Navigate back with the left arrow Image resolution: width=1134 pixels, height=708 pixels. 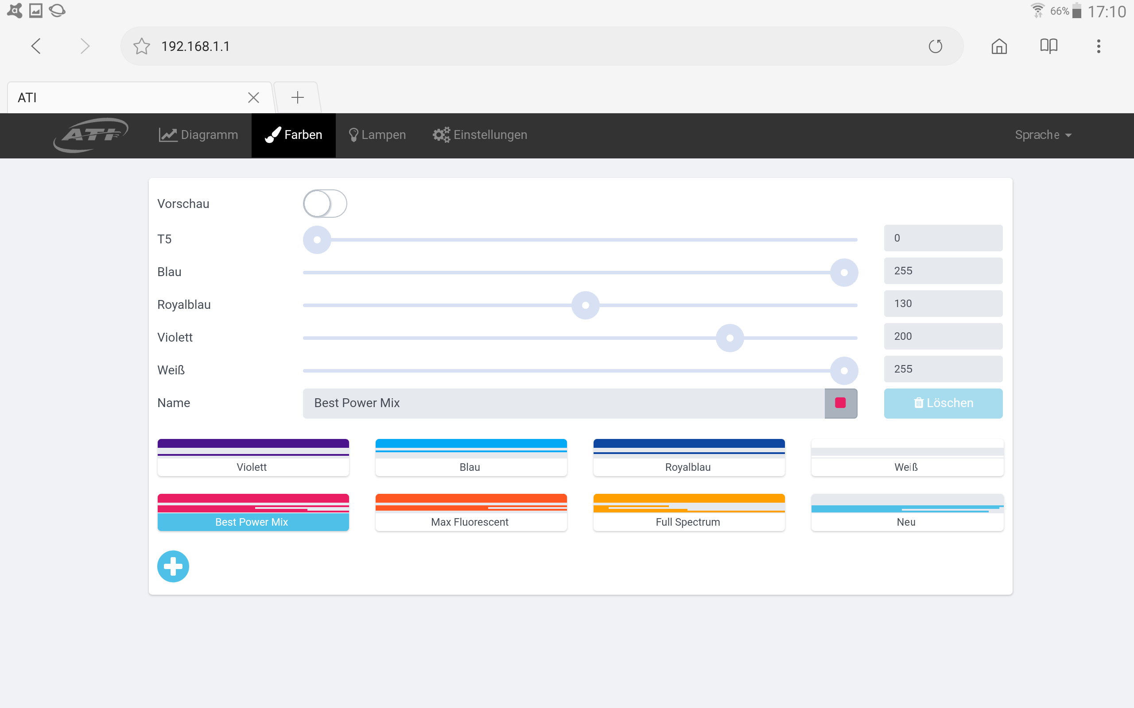36,46
